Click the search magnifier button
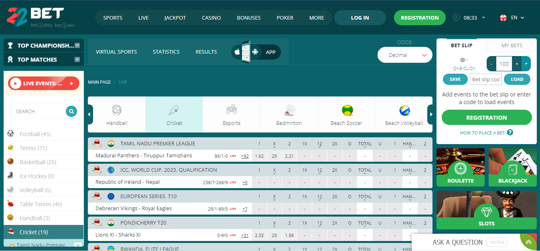The image size is (540, 251). [71, 111]
